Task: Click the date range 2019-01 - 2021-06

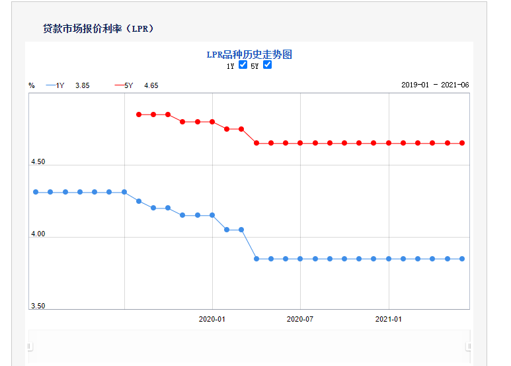Action: 435,85
